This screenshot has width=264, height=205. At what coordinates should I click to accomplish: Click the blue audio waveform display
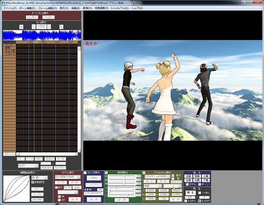click(x=42, y=35)
